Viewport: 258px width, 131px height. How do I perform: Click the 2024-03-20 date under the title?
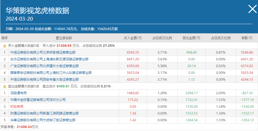pos(19,19)
